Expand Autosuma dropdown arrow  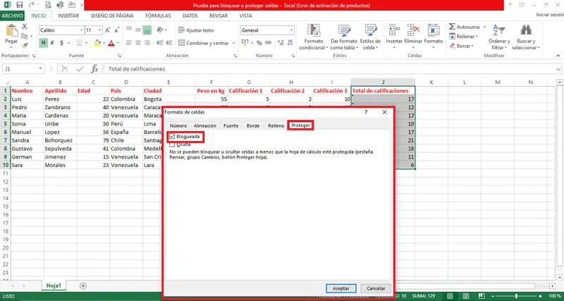[x=484, y=27]
